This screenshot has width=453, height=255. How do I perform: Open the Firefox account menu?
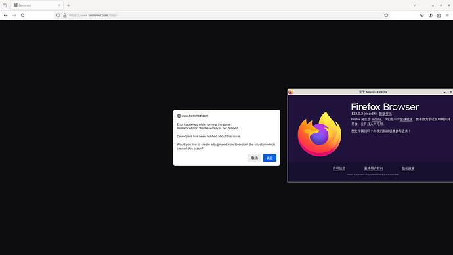tap(431, 15)
